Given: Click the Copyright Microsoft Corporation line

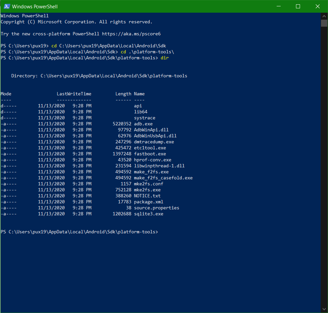Looking at the screenshot, I should (x=76, y=22).
